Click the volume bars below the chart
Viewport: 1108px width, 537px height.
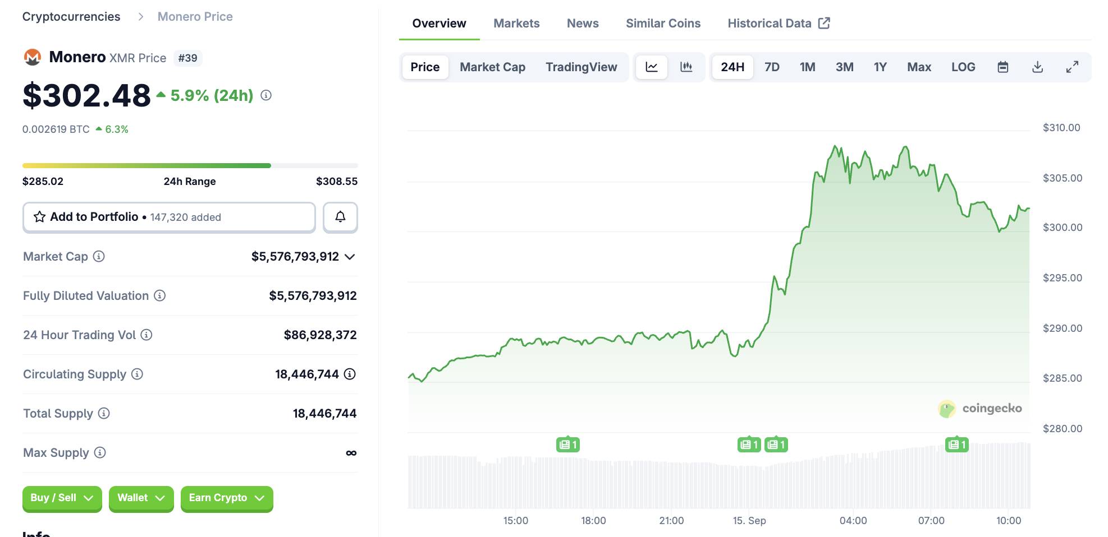[719, 475]
